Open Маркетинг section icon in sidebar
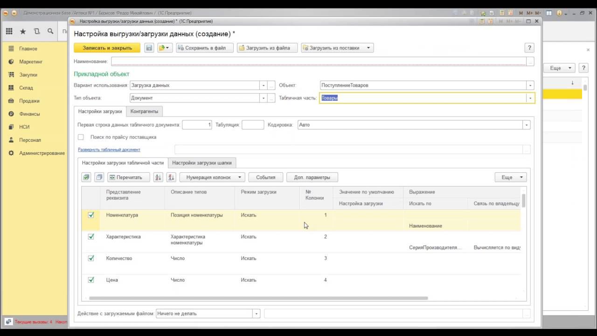Viewport: 597px width, 336px height. coord(11,62)
